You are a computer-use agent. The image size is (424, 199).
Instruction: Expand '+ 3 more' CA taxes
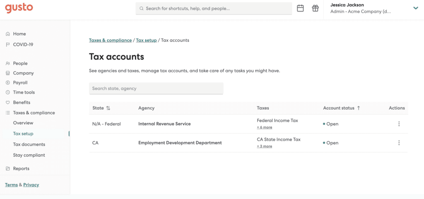click(x=265, y=146)
